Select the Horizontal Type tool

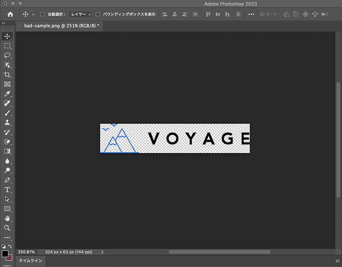(x=7, y=190)
